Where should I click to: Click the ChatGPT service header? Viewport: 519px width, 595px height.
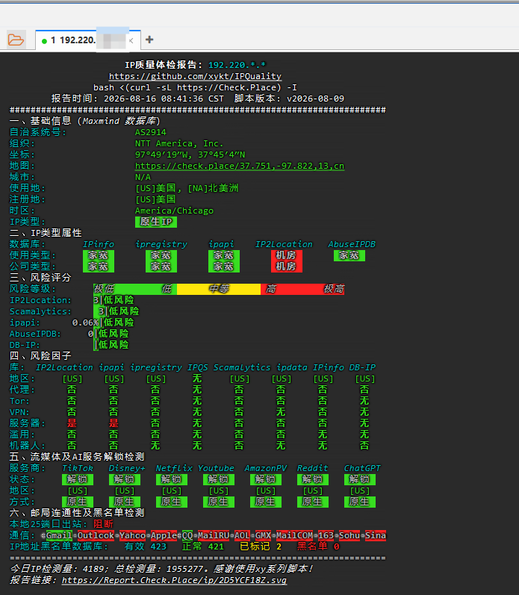pyautogui.click(x=362, y=469)
